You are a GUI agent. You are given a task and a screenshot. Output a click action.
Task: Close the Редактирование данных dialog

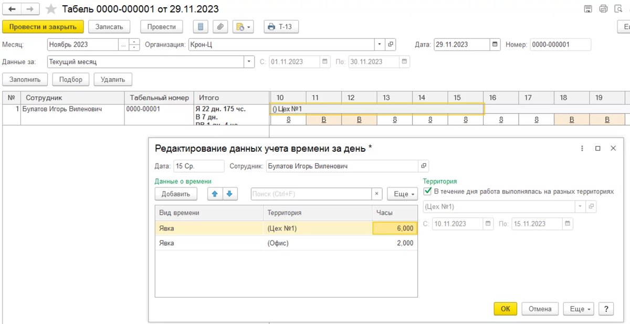click(x=613, y=149)
